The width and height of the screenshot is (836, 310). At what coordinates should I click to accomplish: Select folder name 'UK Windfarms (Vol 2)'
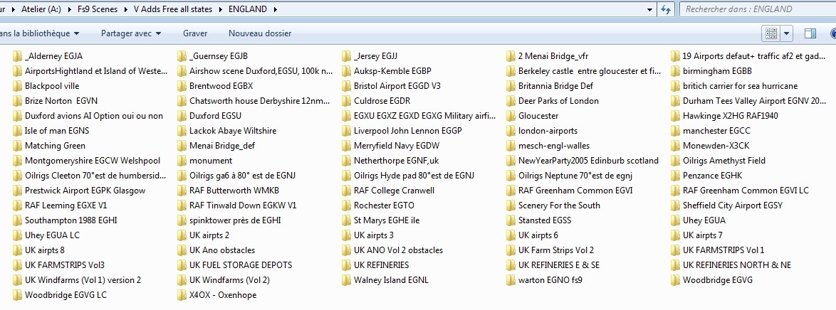click(x=229, y=279)
